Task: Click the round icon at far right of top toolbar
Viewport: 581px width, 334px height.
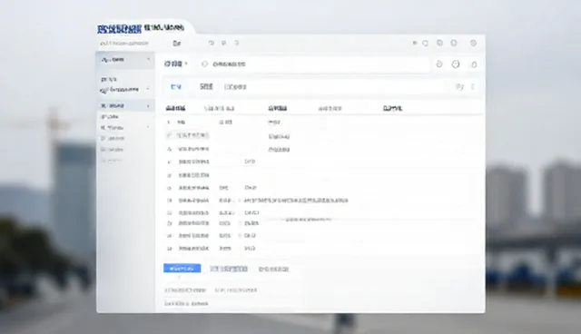Action: click(x=473, y=44)
